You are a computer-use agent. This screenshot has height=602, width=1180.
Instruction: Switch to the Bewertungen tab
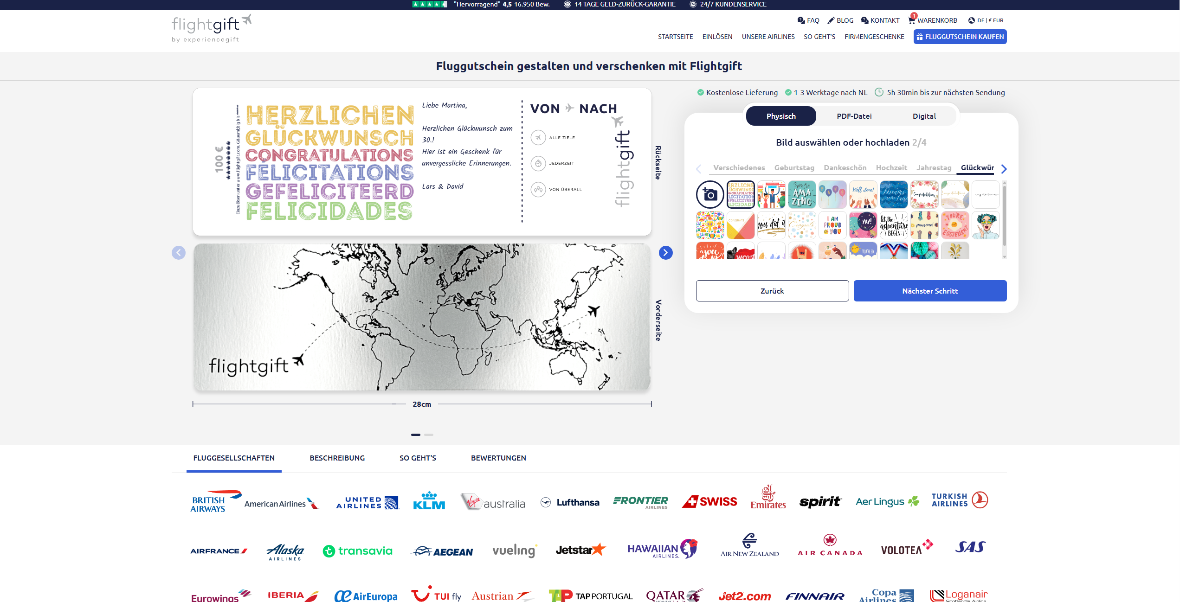pos(498,458)
